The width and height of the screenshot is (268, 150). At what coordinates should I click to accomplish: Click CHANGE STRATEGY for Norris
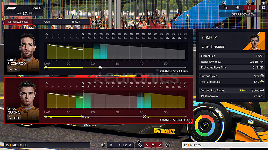pos(174,120)
